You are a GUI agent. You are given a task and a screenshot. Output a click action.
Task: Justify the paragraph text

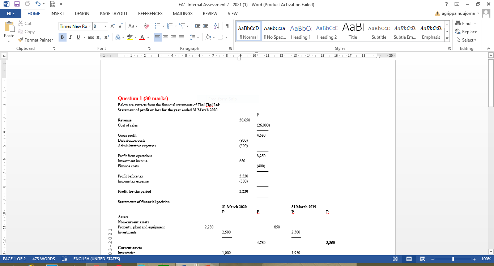[181, 37]
